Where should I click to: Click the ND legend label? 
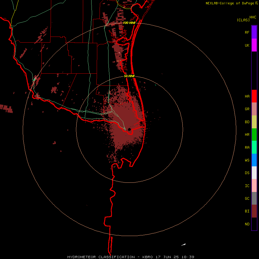tap(247, 224)
